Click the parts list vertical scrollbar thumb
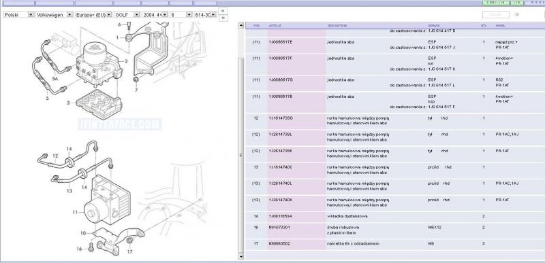 [241, 155]
